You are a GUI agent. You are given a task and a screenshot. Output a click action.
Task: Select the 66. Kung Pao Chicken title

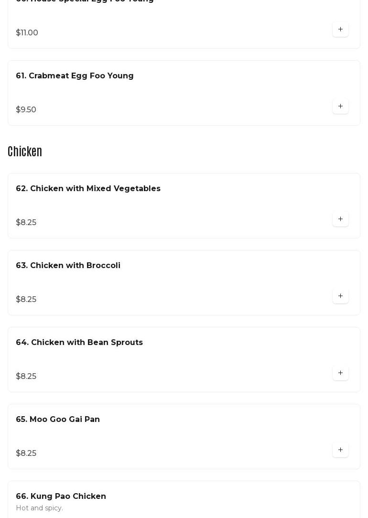61,496
